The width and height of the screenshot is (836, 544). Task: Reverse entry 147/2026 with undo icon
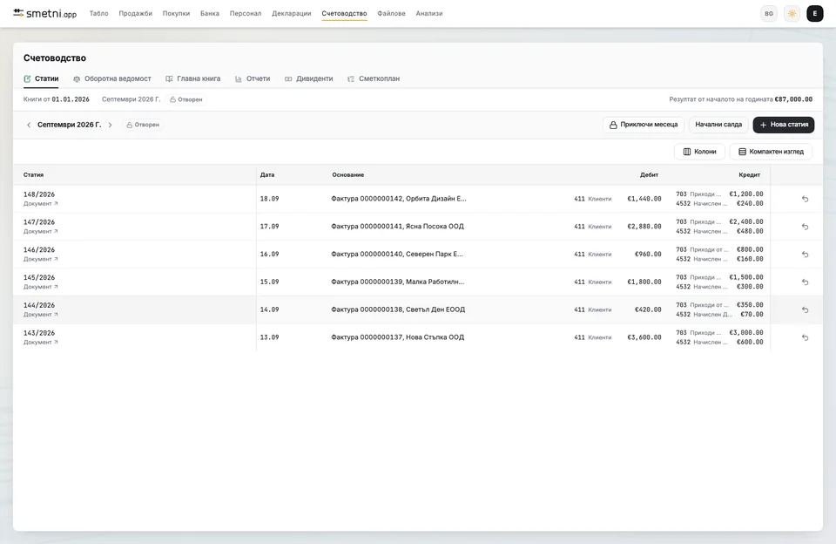(805, 227)
